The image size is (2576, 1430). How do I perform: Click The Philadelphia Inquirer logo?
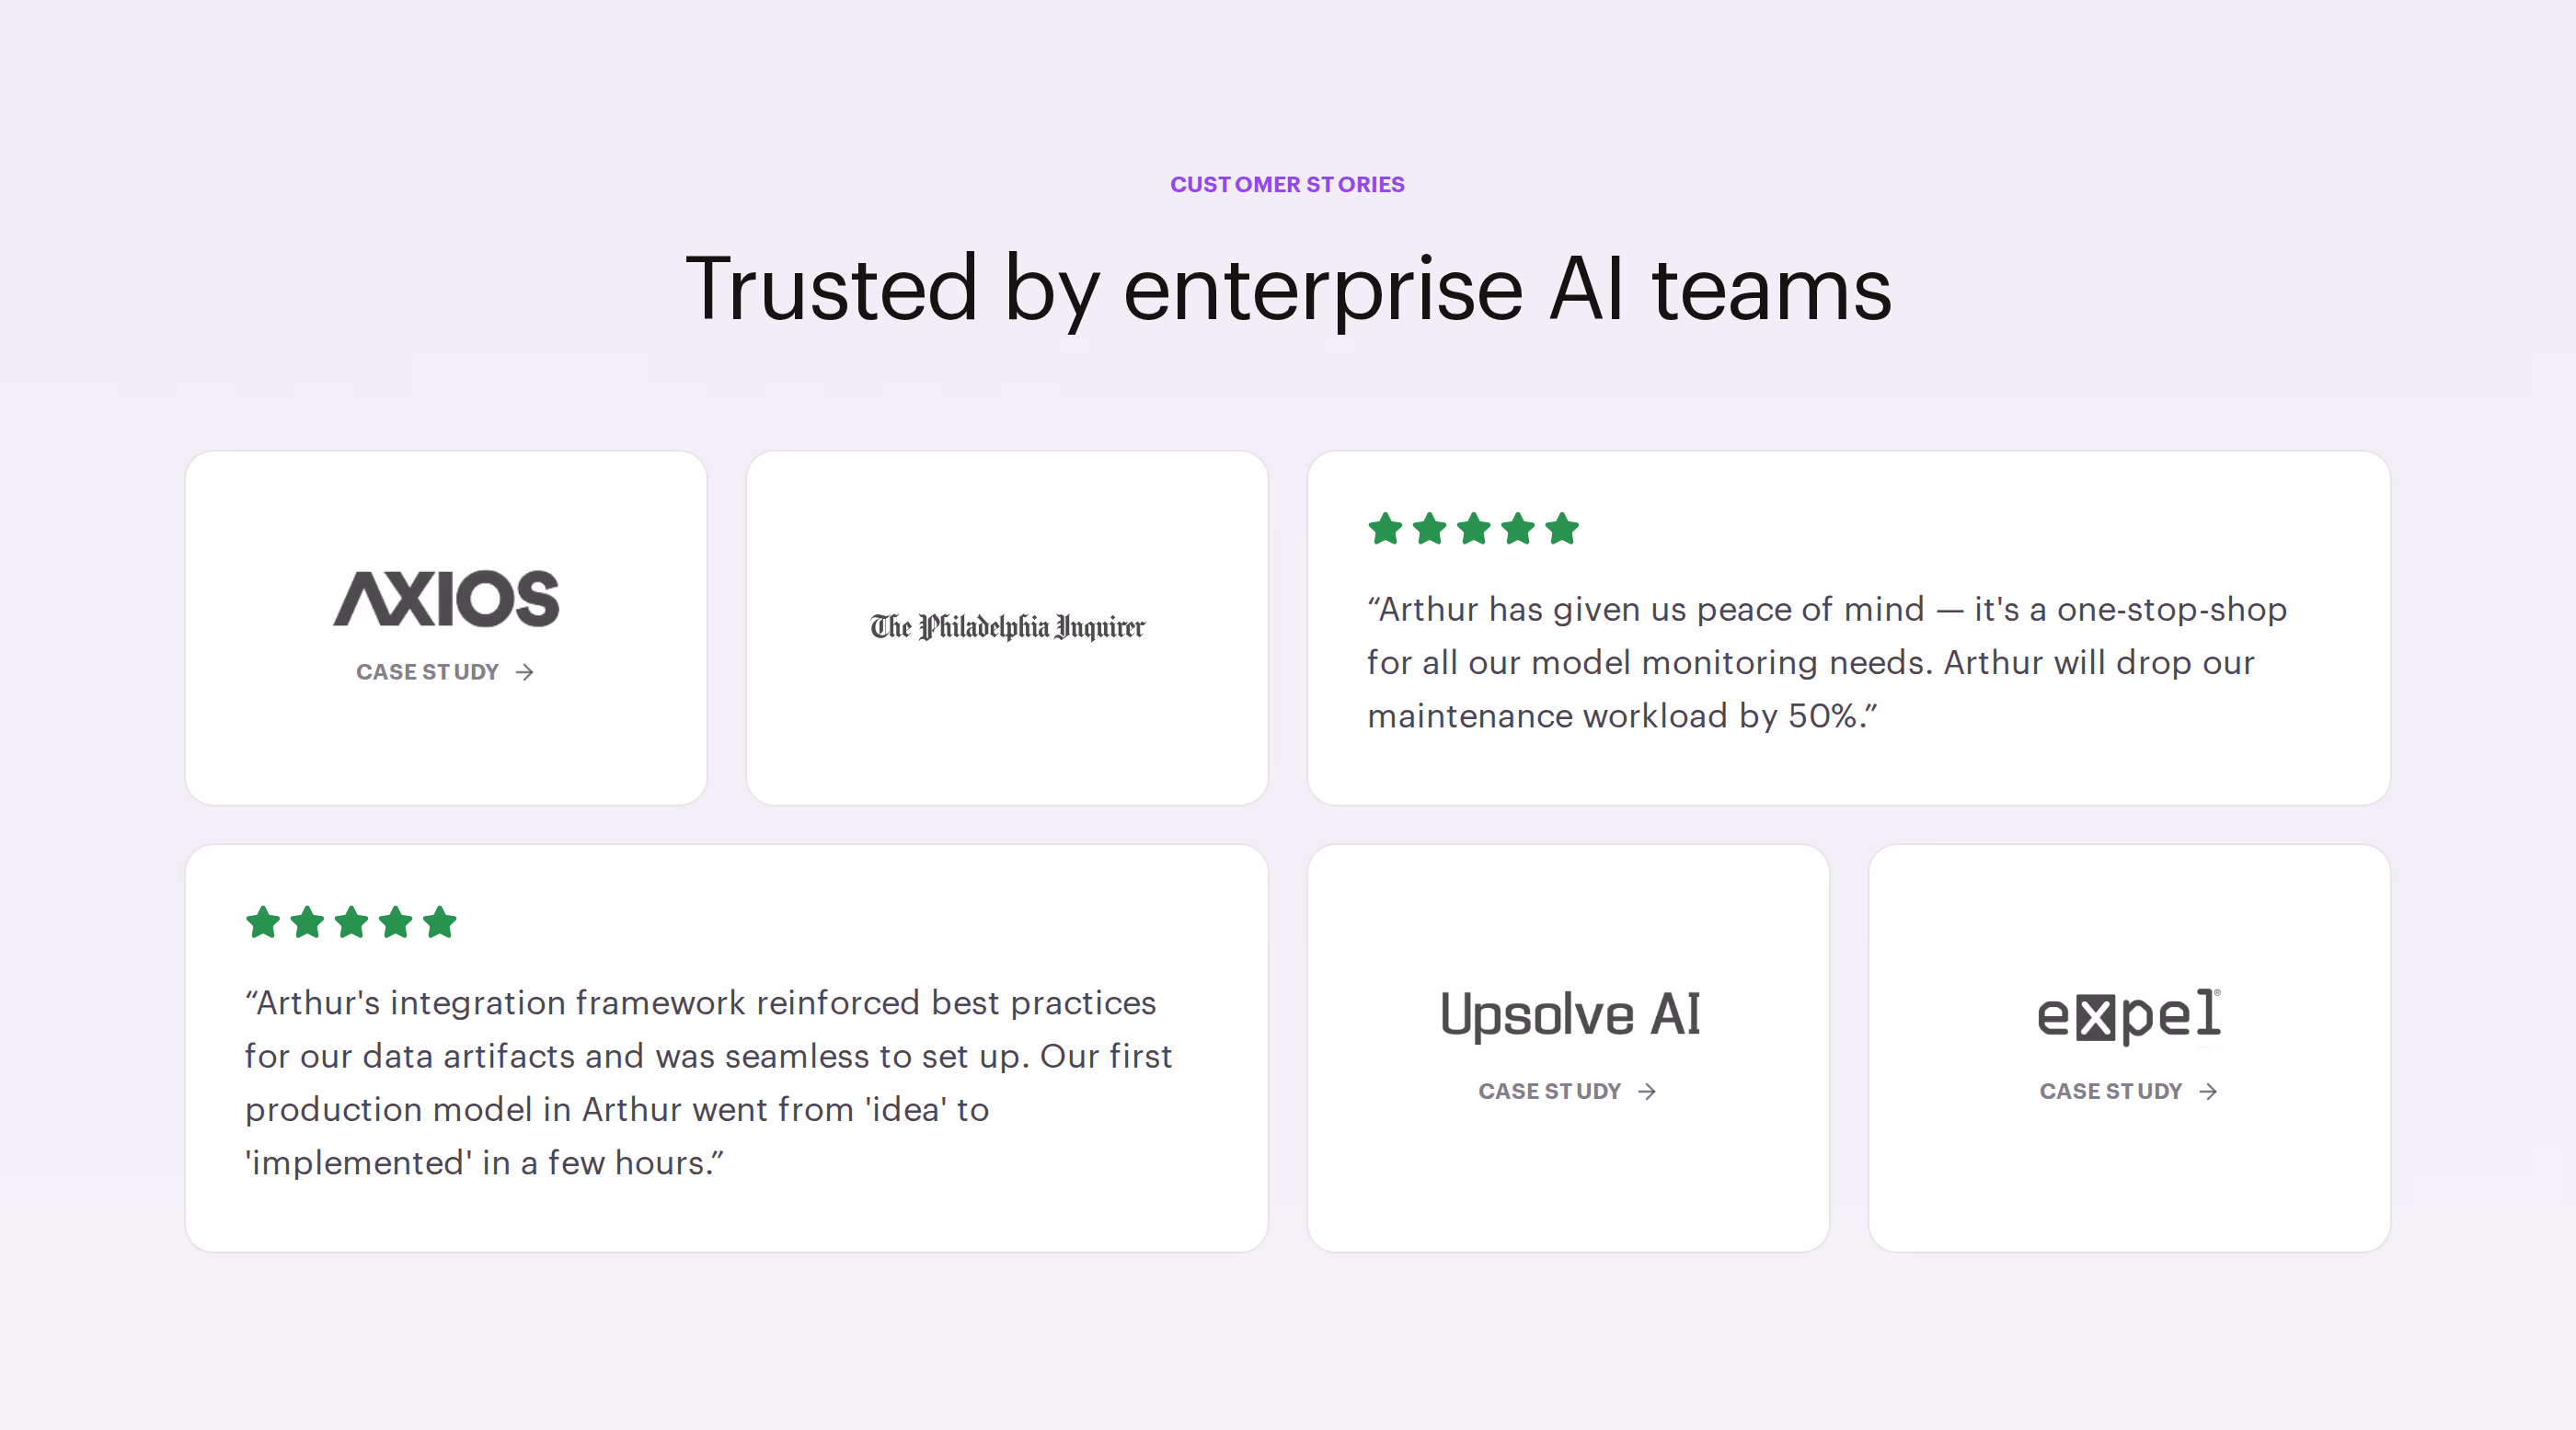coord(1007,626)
